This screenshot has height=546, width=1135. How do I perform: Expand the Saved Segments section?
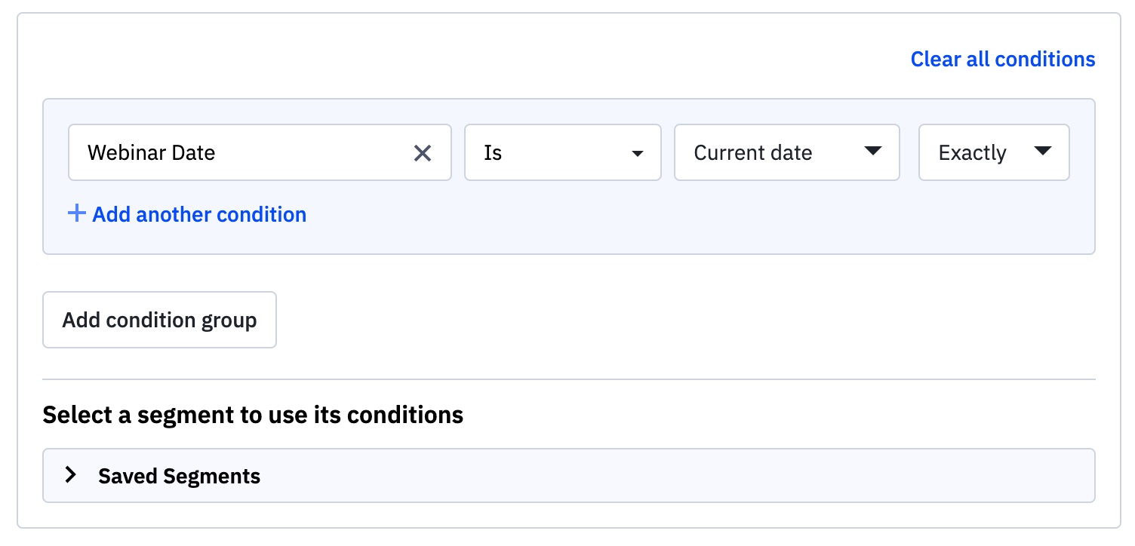567,476
